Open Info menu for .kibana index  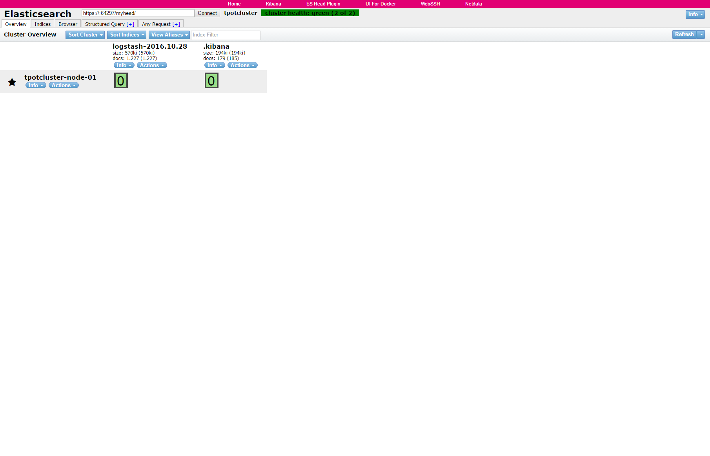pos(215,66)
